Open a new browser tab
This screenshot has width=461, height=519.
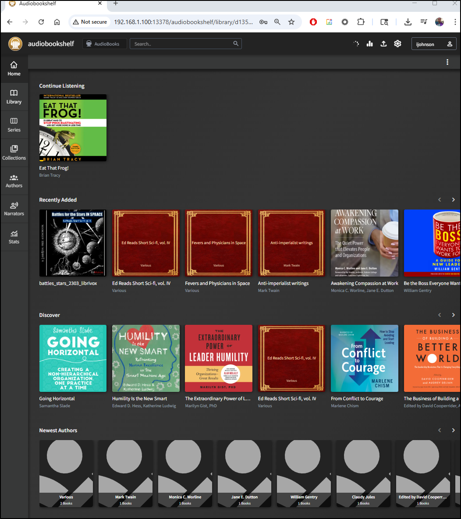(116, 4)
